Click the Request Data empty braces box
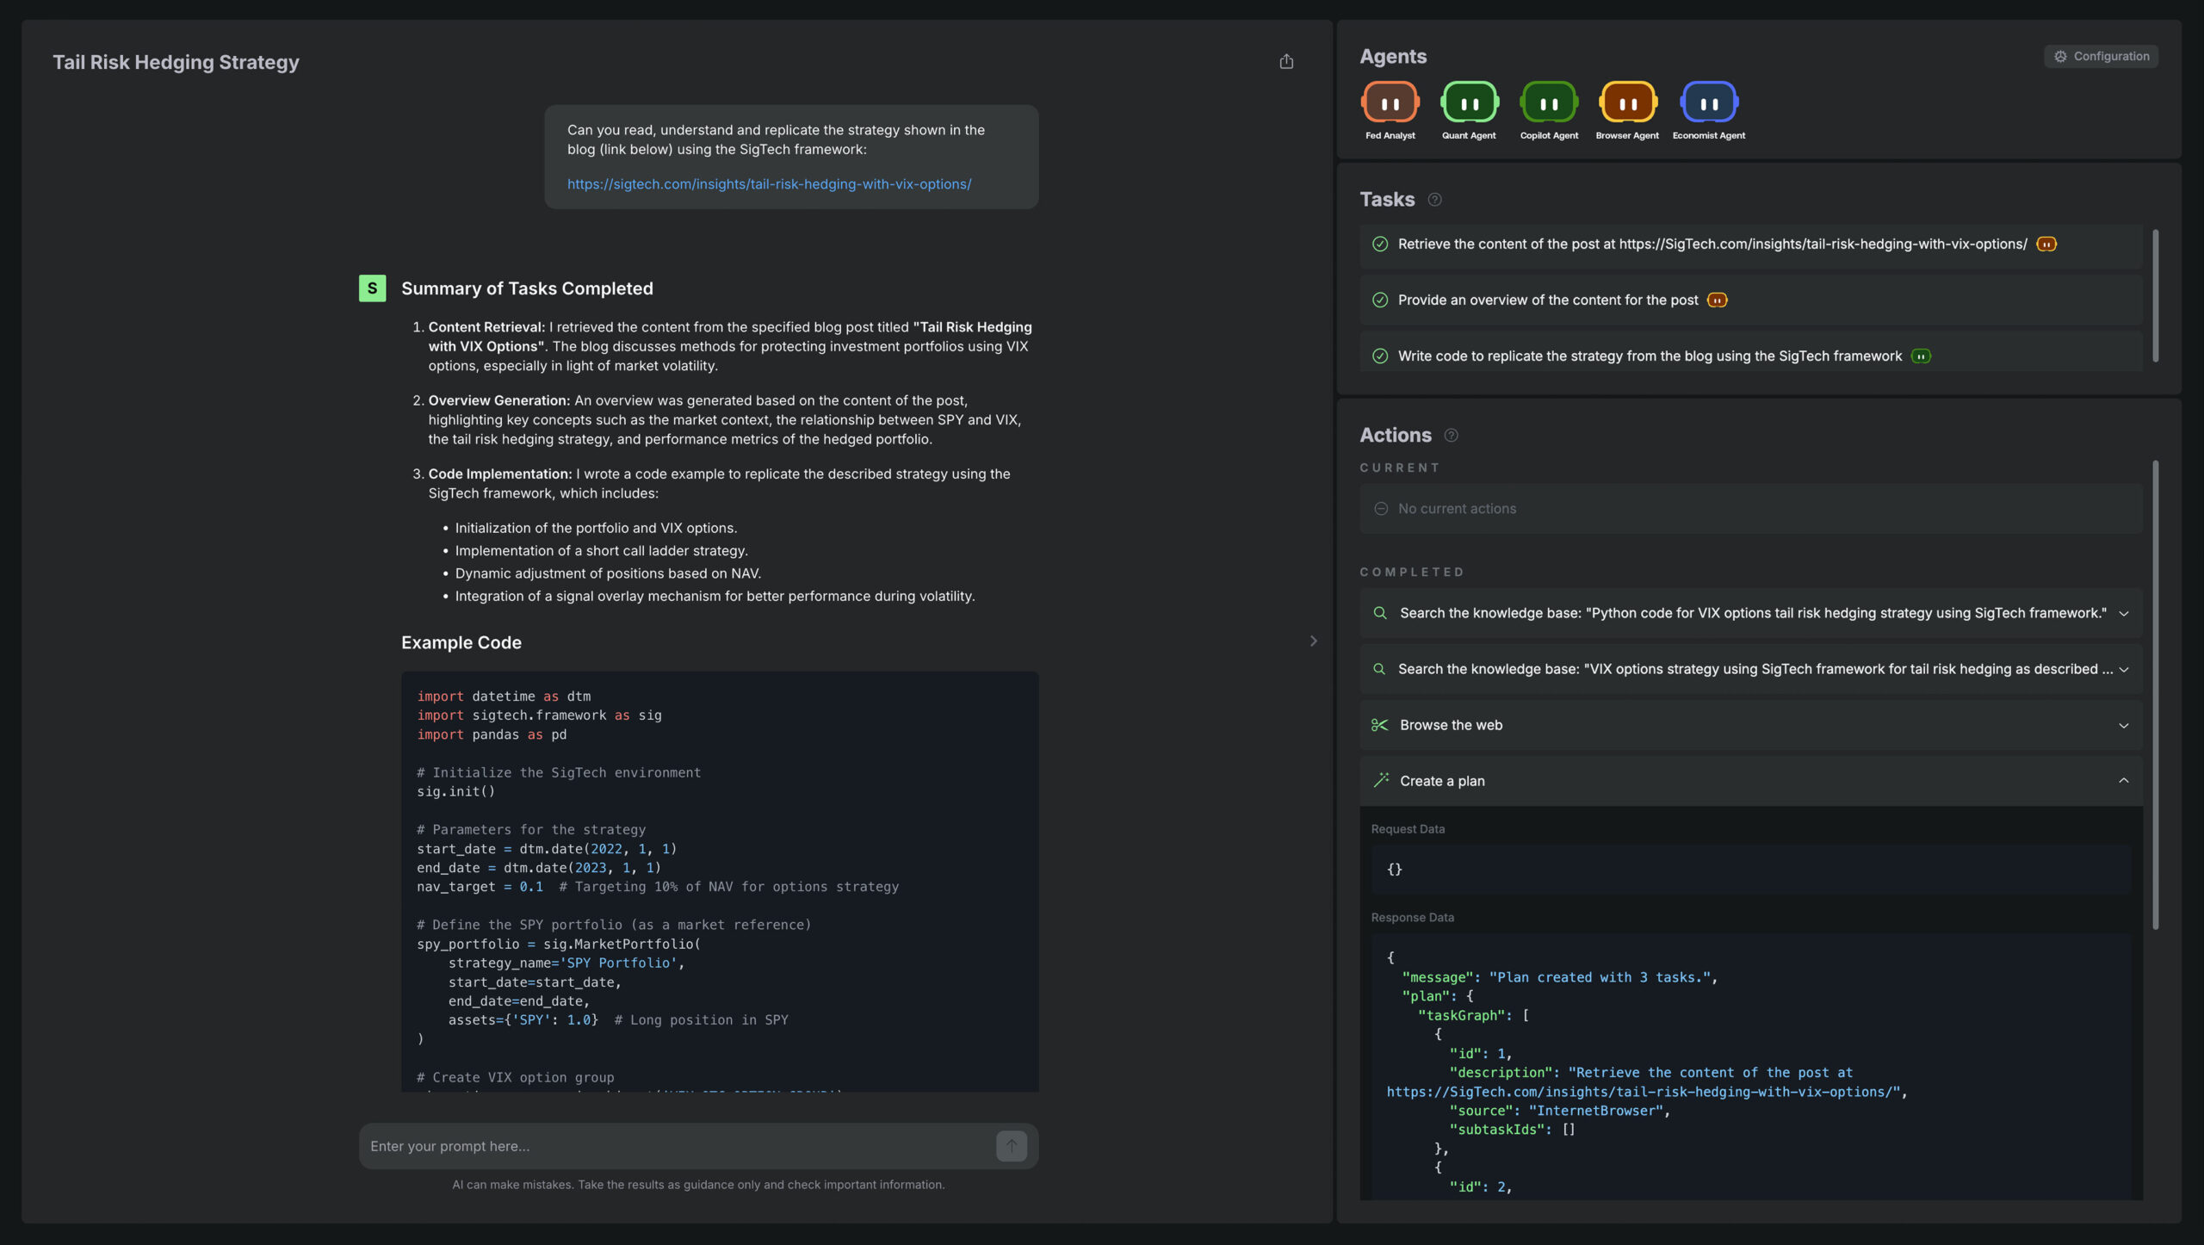Image resolution: width=2204 pixels, height=1245 pixels. click(1751, 870)
